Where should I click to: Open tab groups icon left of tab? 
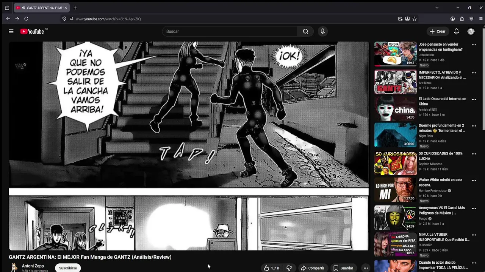(x=7, y=8)
